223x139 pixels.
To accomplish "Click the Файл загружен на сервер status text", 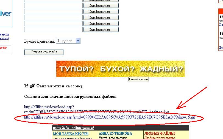I will coord(60,86).
